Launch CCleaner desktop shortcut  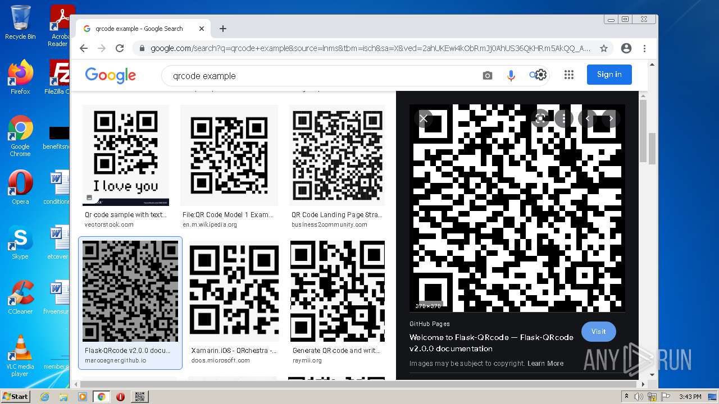tap(20, 297)
